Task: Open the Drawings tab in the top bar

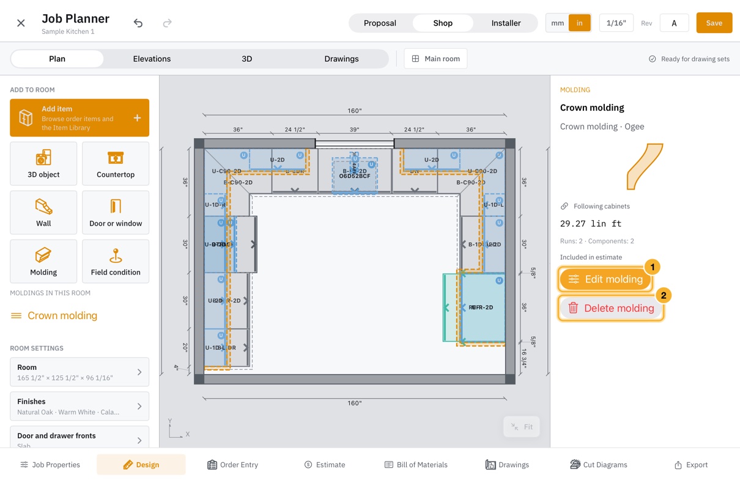Action: point(341,59)
